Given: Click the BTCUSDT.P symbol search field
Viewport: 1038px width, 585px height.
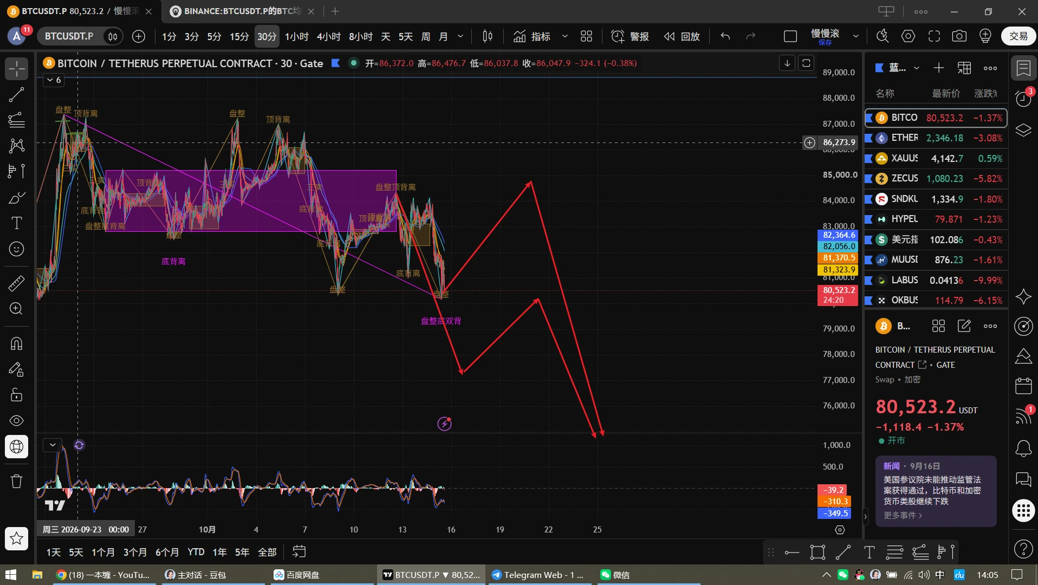Looking at the screenshot, I should point(69,36).
